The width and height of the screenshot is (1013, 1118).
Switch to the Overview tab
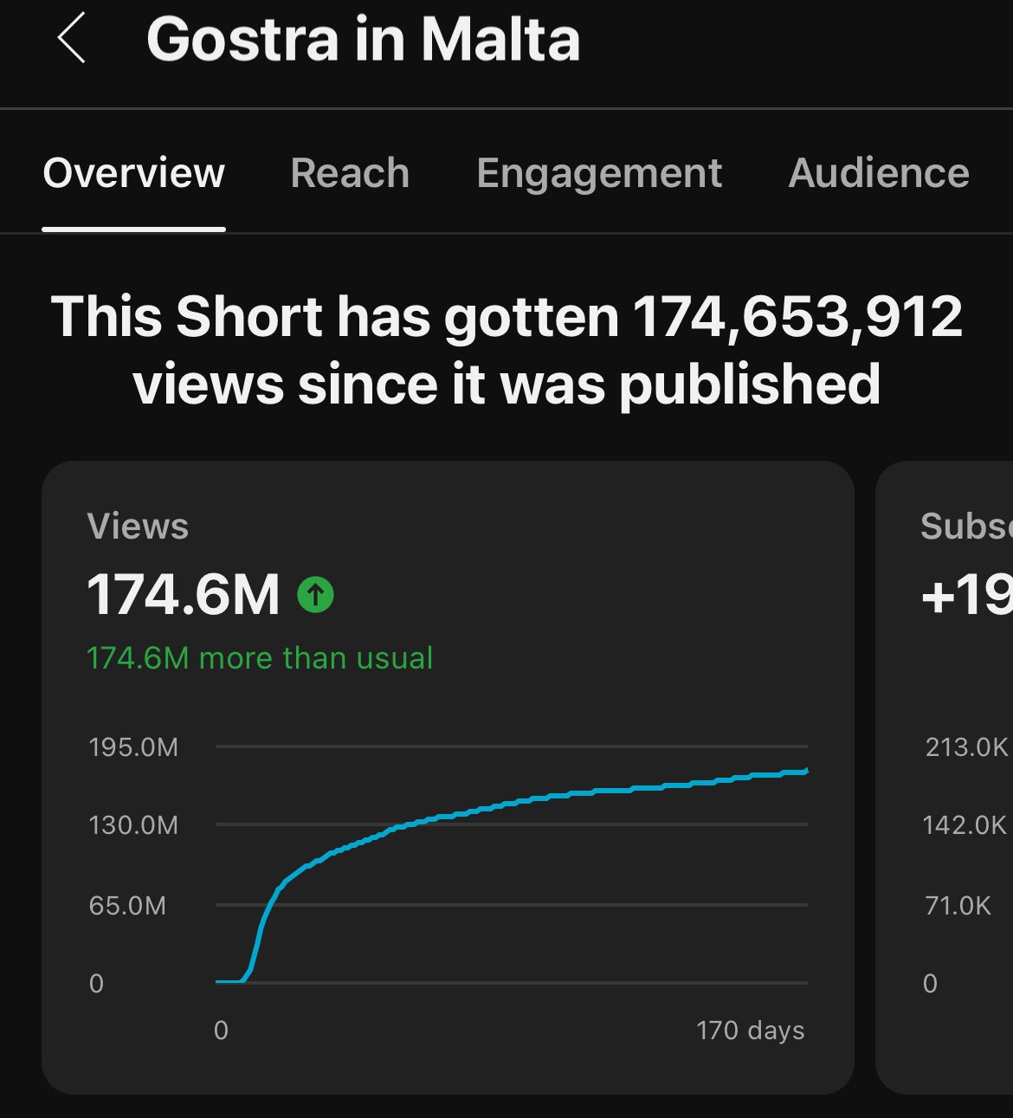click(x=133, y=173)
